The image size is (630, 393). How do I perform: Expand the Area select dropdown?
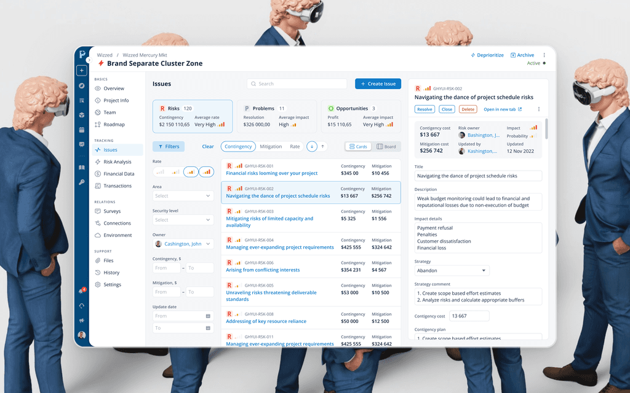(x=183, y=196)
